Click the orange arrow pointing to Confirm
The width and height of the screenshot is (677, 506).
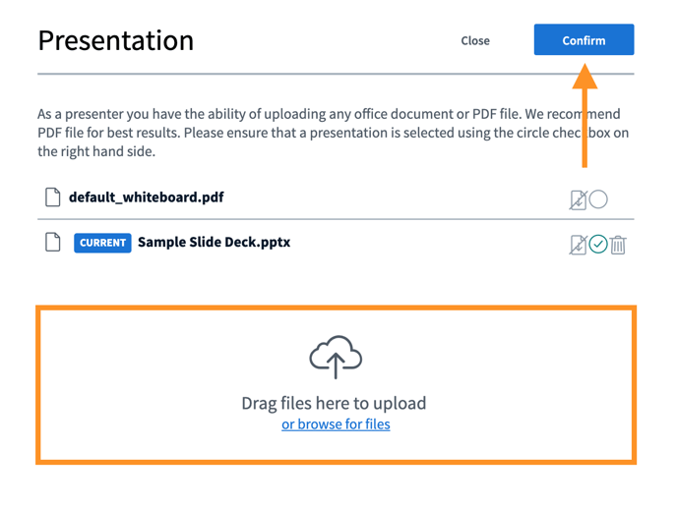tap(585, 116)
